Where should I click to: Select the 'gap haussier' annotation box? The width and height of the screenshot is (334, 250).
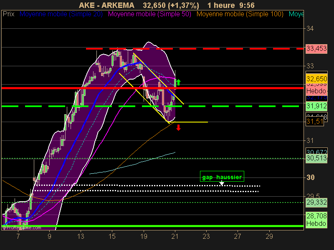pyautogui.click(x=222, y=176)
